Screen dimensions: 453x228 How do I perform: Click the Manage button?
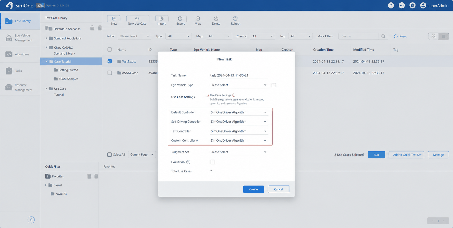point(438,155)
